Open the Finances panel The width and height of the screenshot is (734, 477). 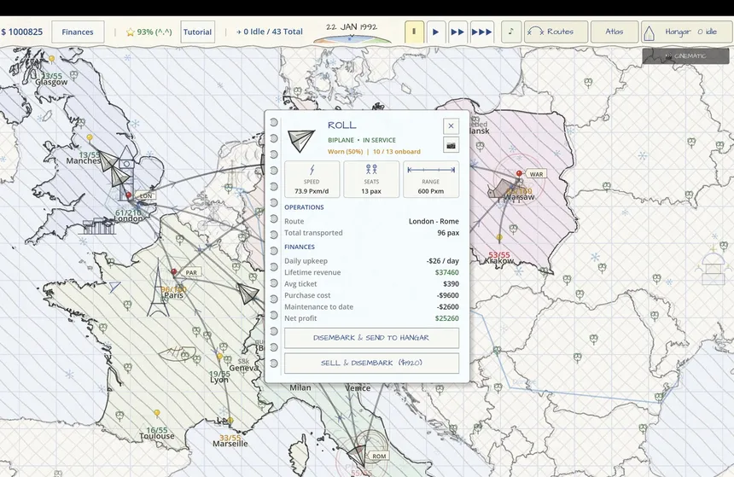[78, 32]
